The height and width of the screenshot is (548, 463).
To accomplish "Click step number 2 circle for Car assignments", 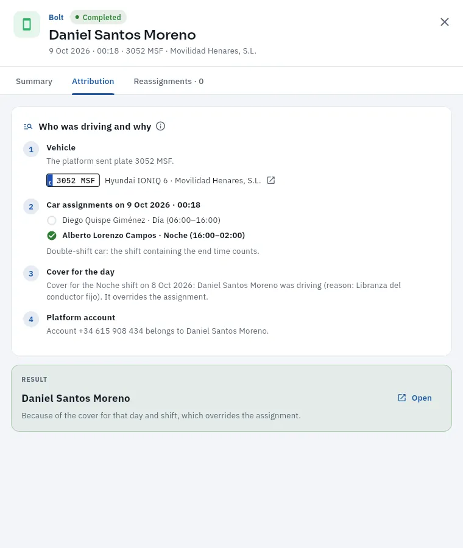I will click(31, 207).
